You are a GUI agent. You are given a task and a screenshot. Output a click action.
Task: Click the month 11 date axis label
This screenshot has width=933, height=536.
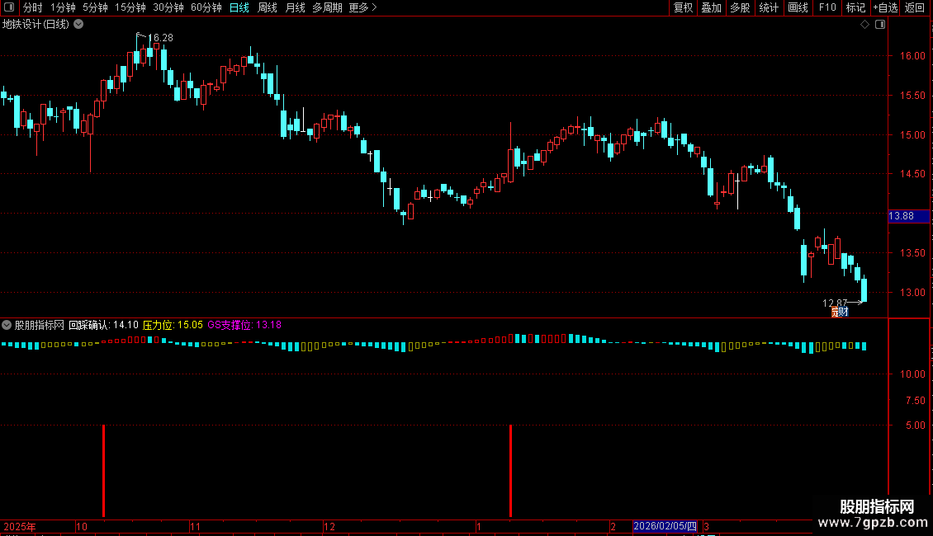click(195, 526)
